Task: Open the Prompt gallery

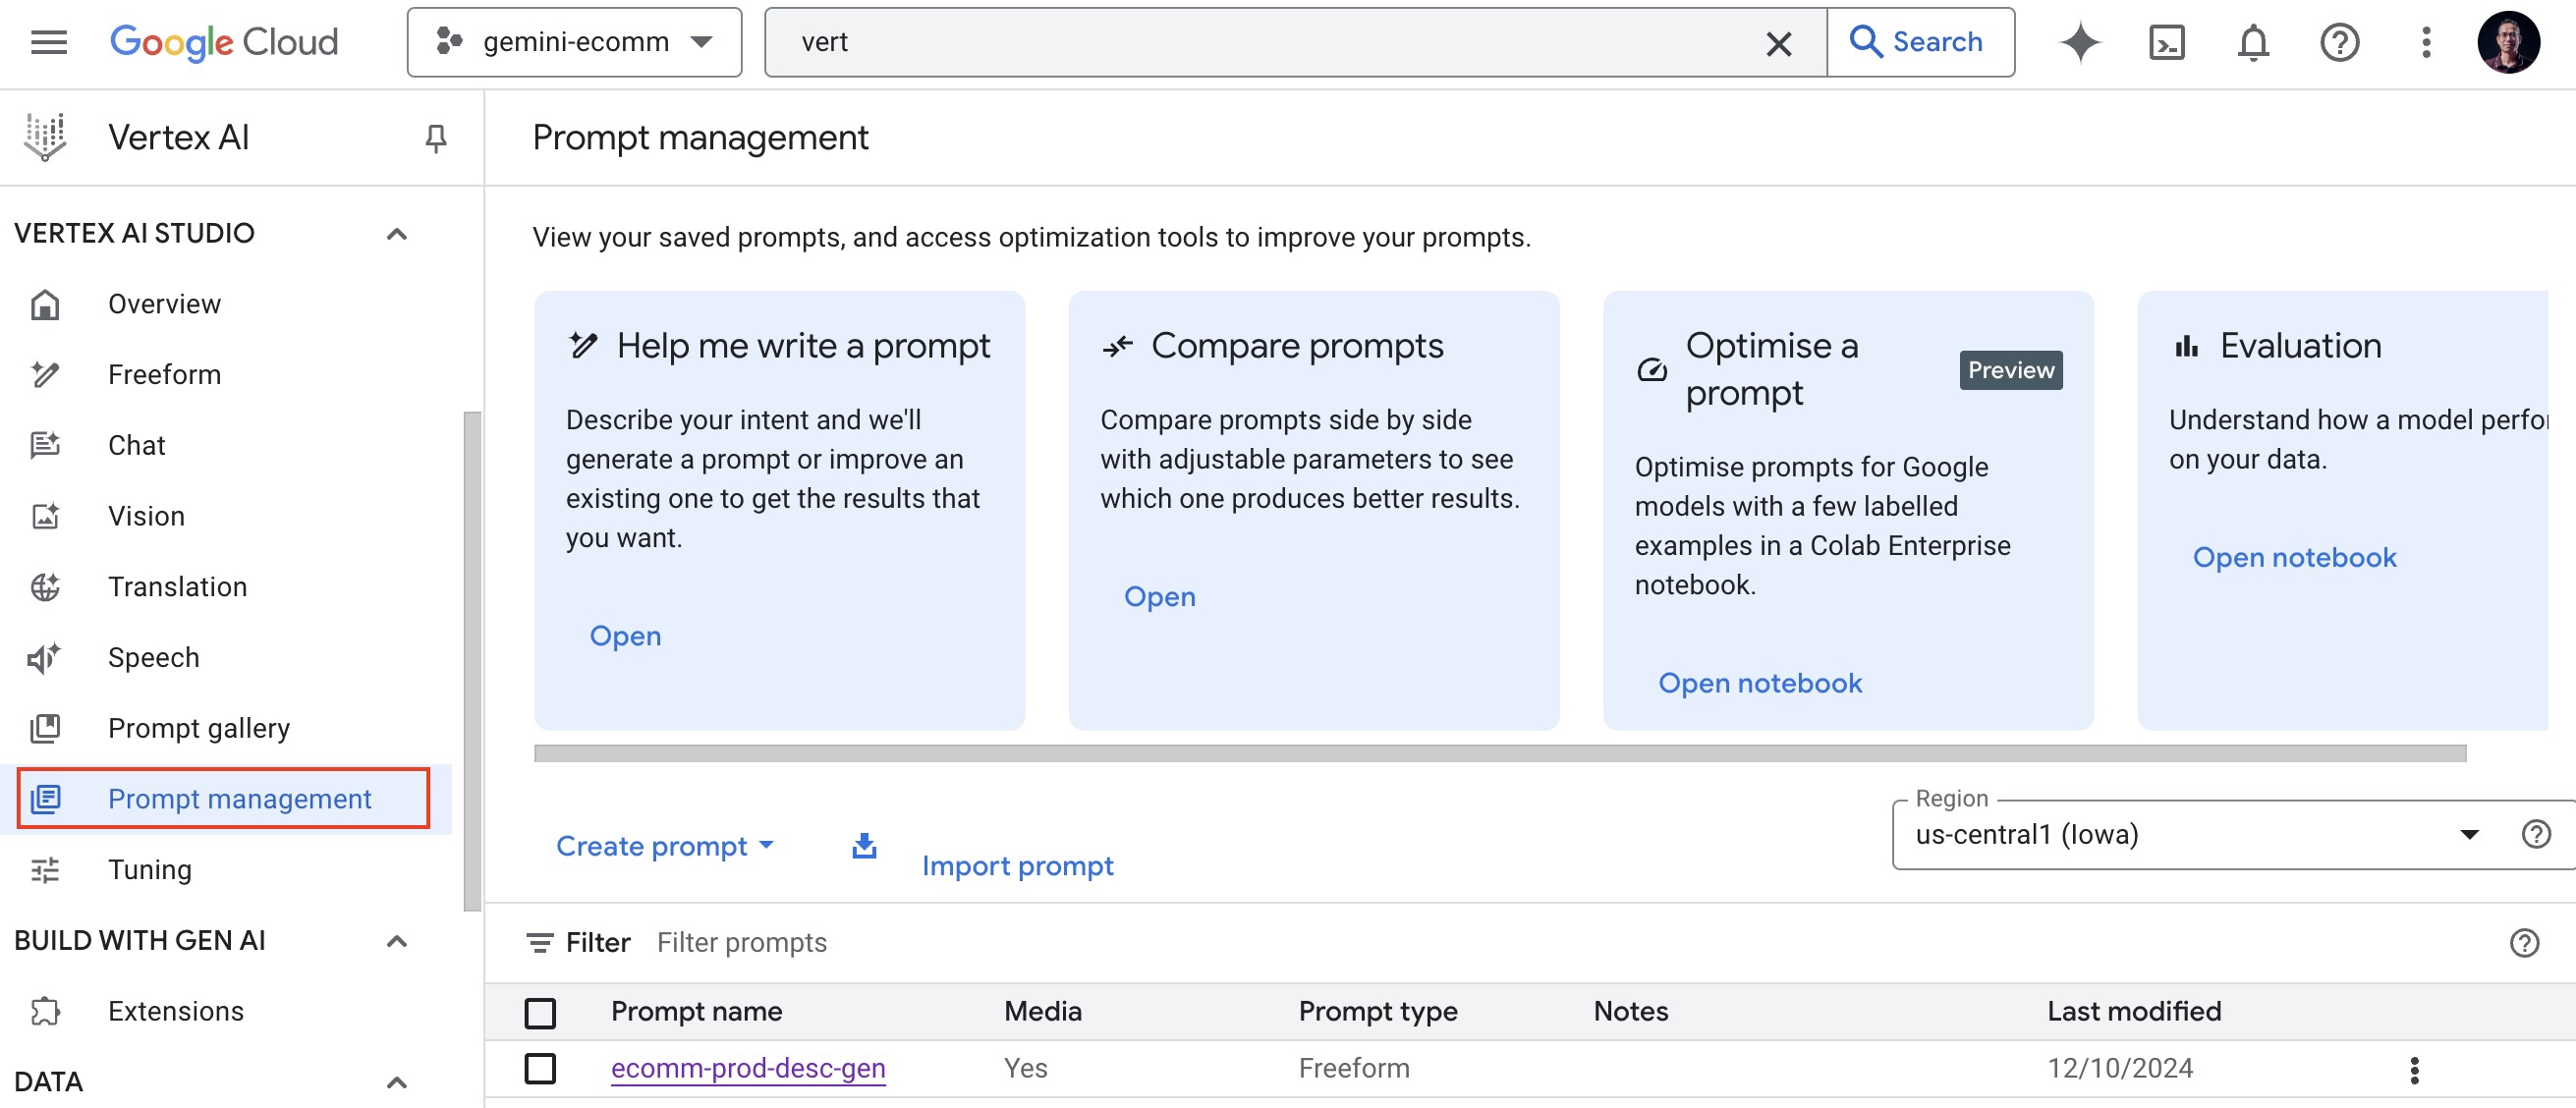Action: (198, 727)
